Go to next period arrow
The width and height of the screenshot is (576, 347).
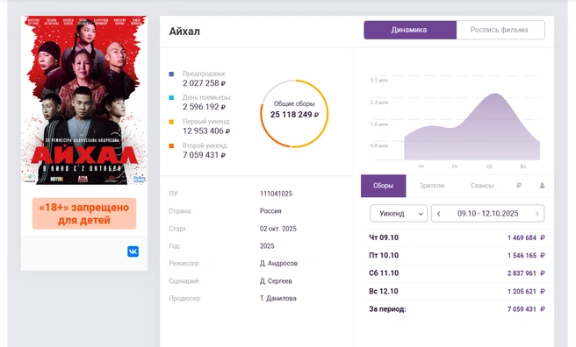[x=537, y=214]
